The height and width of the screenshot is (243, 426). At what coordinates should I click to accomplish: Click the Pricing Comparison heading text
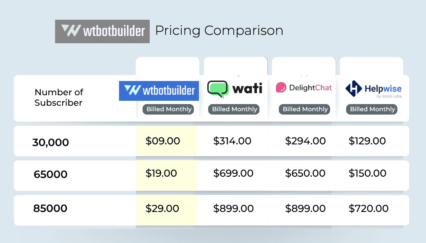click(x=219, y=31)
